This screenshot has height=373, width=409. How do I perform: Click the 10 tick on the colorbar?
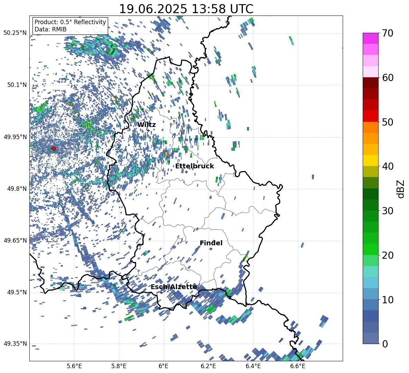388,300
